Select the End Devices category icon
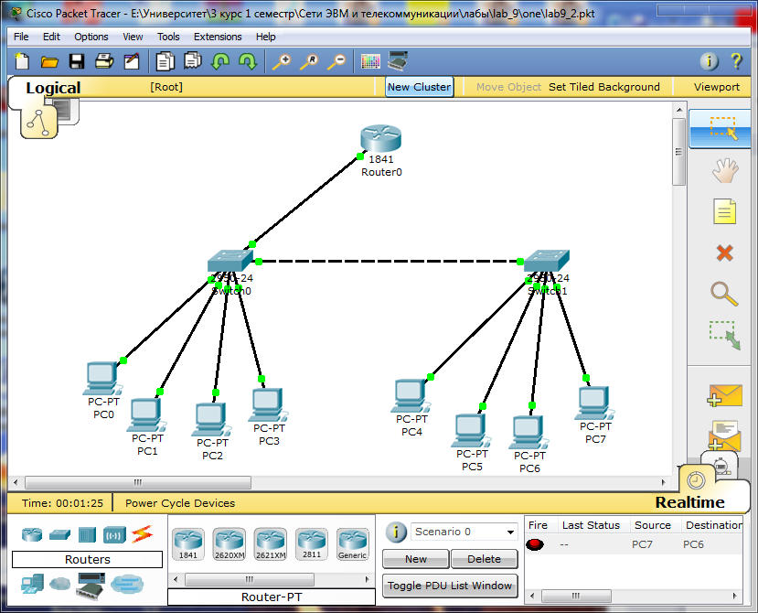This screenshot has height=613, width=758. coord(32,584)
